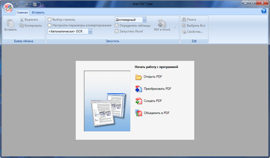This screenshot has width=270, height=158.
Task: Click the Копировать copy icon
Action: [22, 25]
